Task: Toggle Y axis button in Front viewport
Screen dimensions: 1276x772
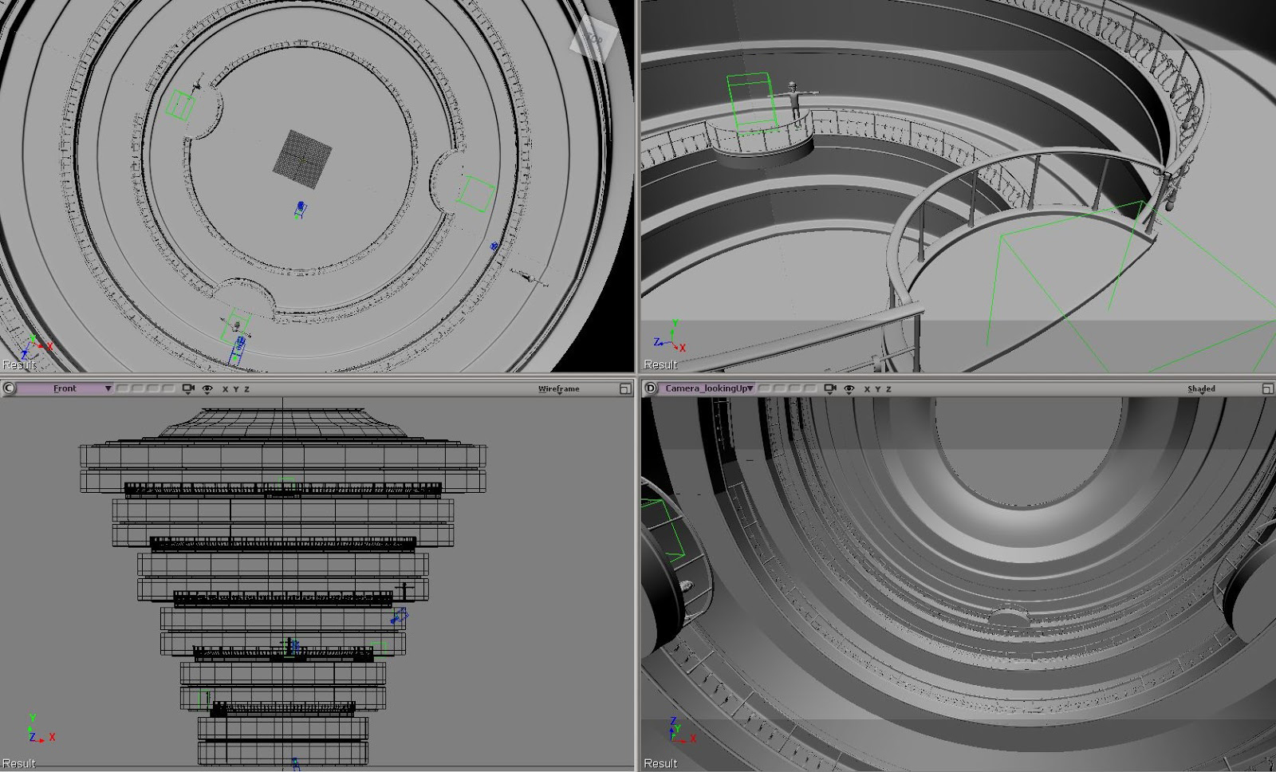Action: tap(236, 389)
